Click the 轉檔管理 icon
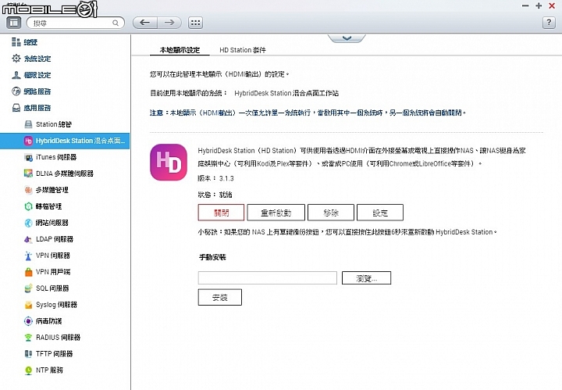 point(28,206)
